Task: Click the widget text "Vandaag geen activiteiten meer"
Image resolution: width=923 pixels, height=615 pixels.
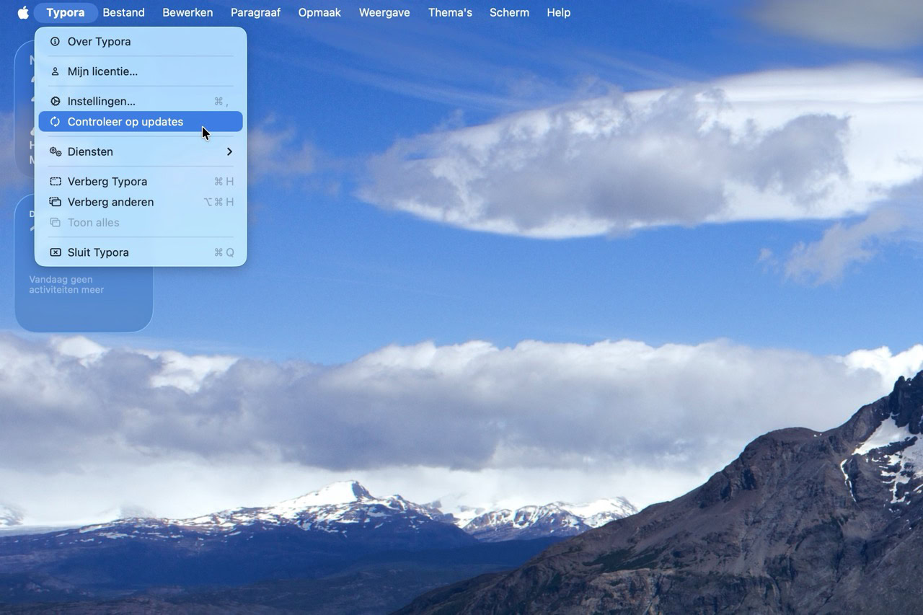Action: coord(66,285)
